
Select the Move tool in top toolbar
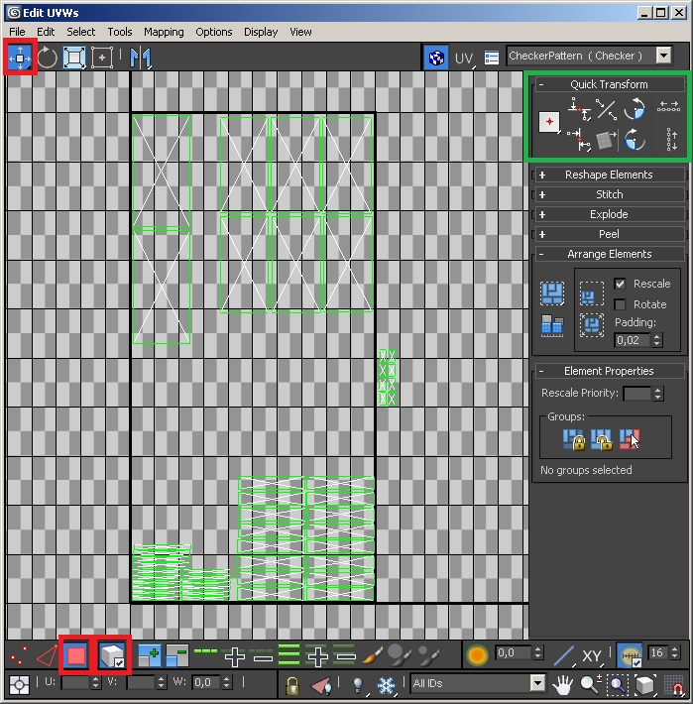click(x=20, y=58)
